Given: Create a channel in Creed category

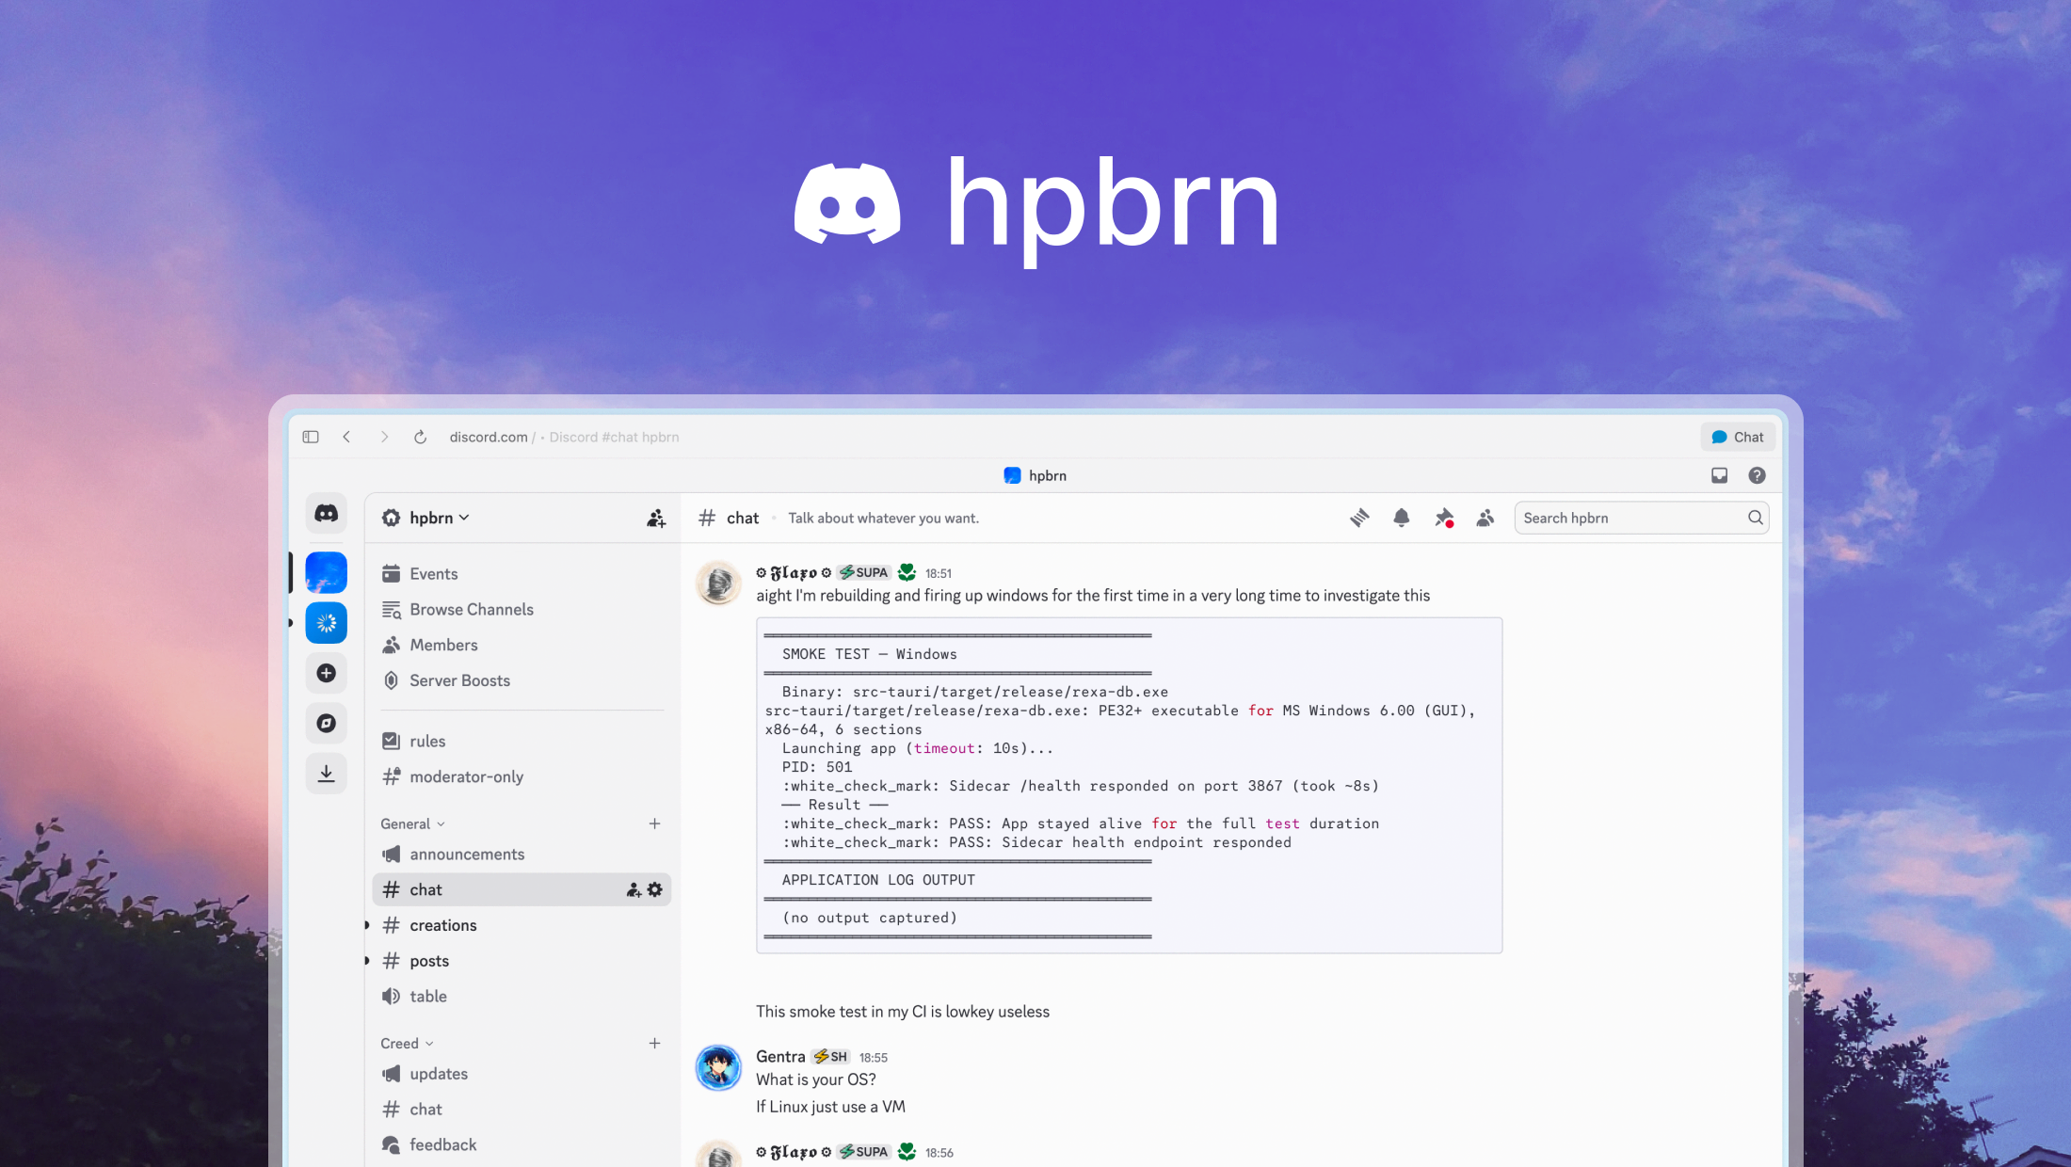Looking at the screenshot, I should pyautogui.click(x=654, y=1044).
